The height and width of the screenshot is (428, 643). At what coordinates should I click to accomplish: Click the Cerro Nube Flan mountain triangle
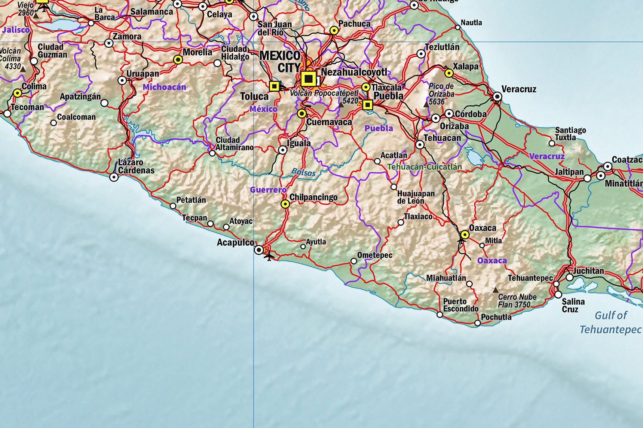coord(495,290)
